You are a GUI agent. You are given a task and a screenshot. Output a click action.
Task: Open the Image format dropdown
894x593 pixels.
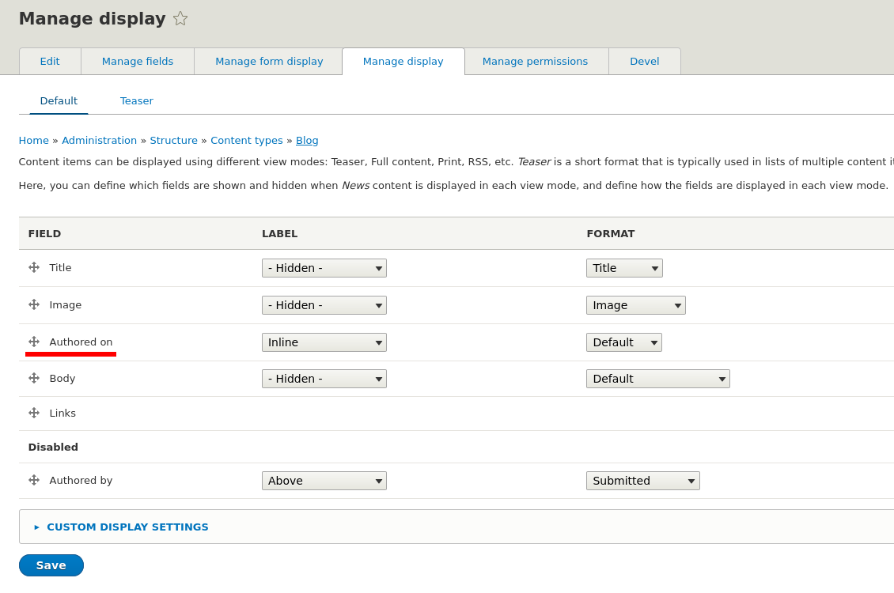point(636,304)
